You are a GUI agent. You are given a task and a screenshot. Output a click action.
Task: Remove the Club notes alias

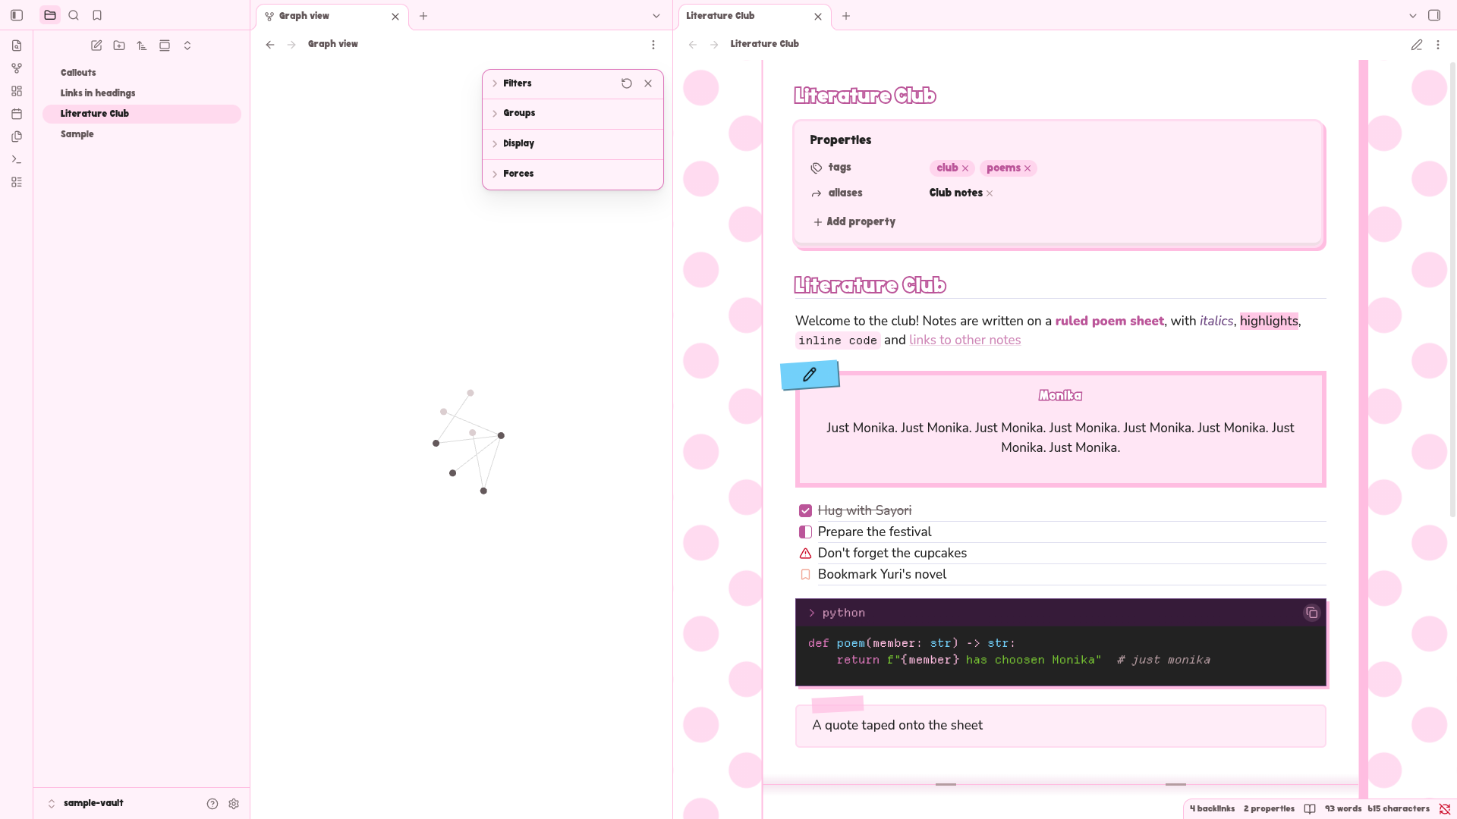point(990,193)
